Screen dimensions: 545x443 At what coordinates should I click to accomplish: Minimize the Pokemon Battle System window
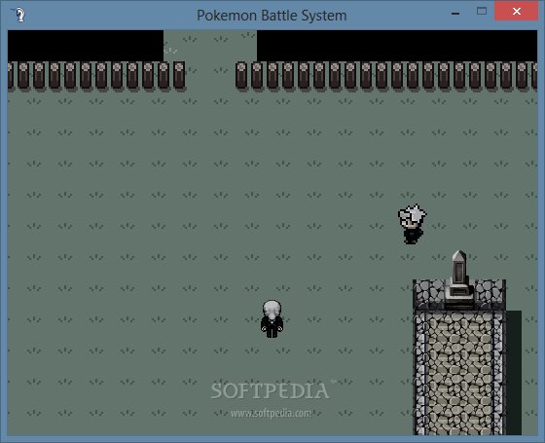click(x=455, y=14)
